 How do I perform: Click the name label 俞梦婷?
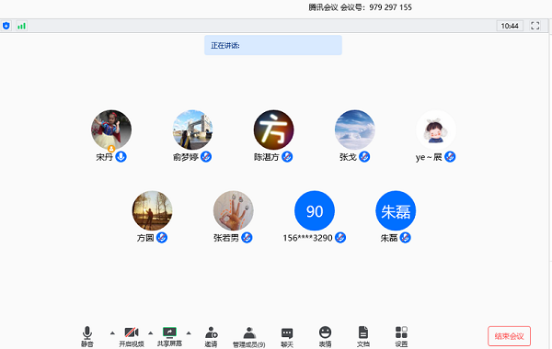coord(186,157)
